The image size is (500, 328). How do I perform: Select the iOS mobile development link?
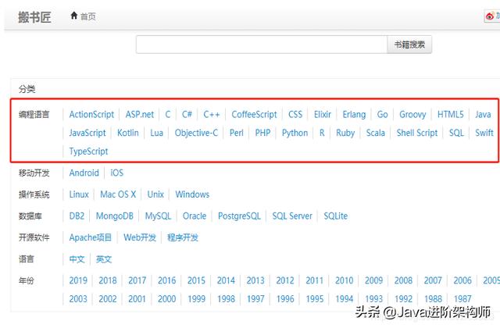pos(116,173)
